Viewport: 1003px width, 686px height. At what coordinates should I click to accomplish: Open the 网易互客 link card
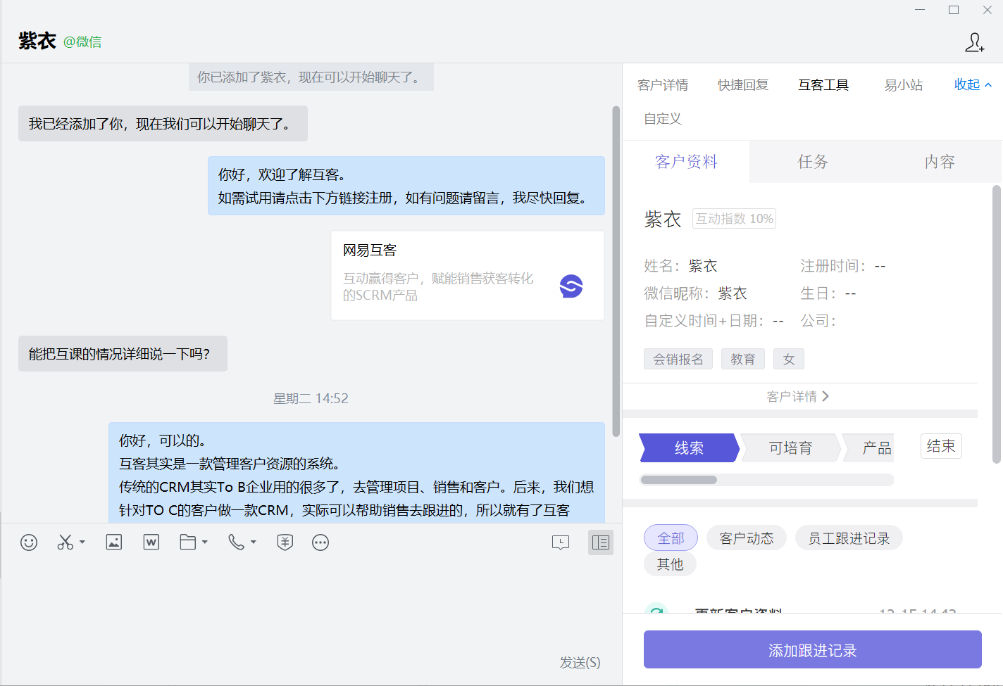(468, 276)
